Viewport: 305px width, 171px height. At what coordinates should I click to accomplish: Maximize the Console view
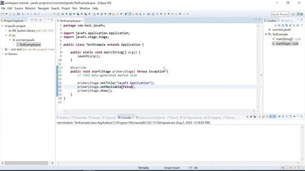click(x=302, y=116)
